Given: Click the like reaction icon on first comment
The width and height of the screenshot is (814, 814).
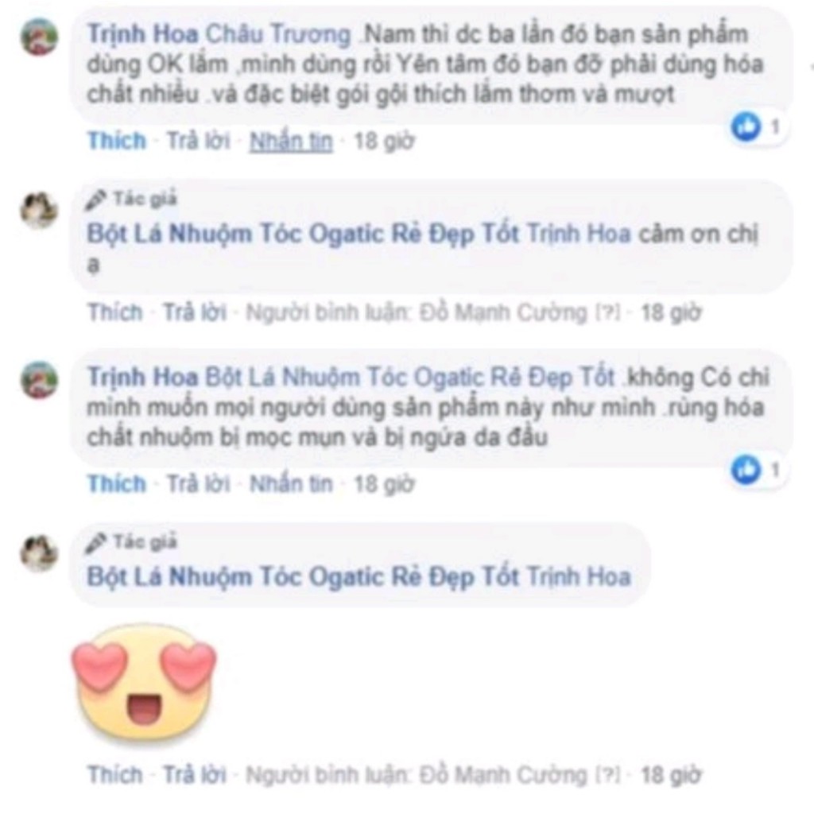Looking at the screenshot, I should (746, 126).
